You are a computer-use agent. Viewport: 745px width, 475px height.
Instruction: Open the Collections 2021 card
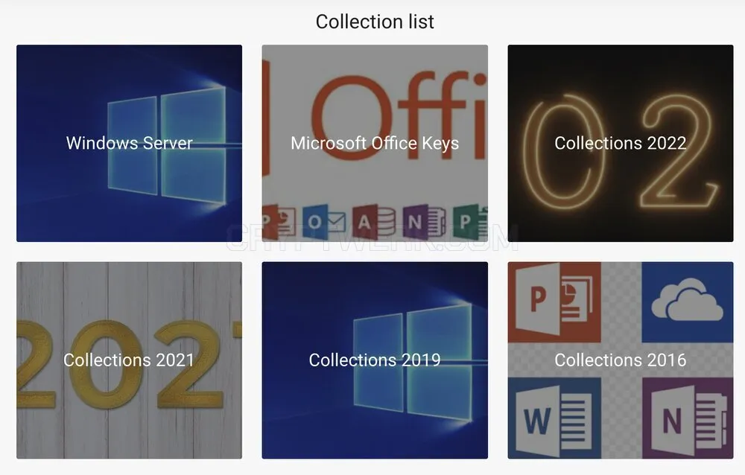[x=129, y=360]
